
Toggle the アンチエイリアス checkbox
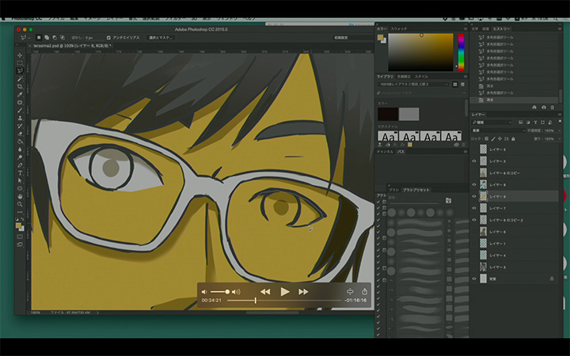(108, 37)
